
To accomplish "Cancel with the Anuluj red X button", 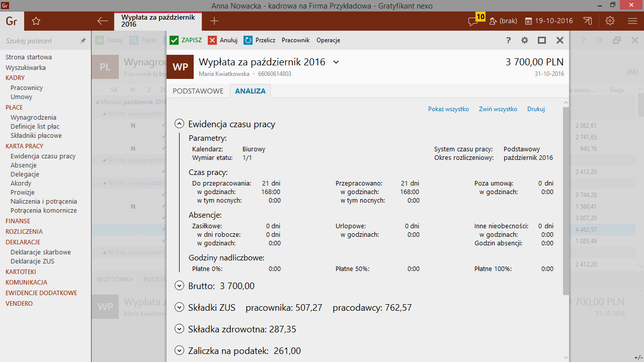I will tap(222, 40).
